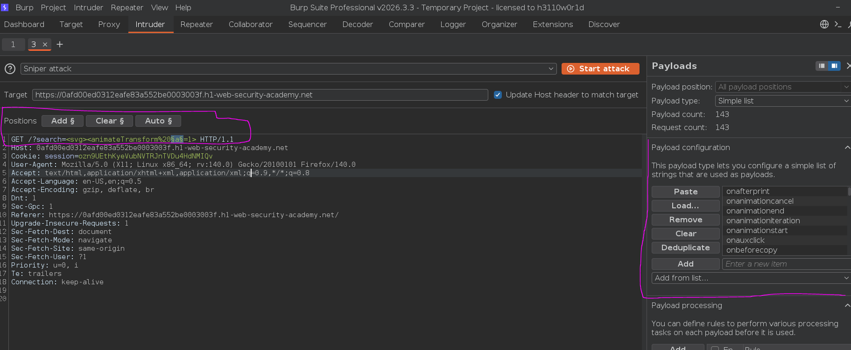The image size is (851, 350).
Task: Open the View menu
Action: 159,7
